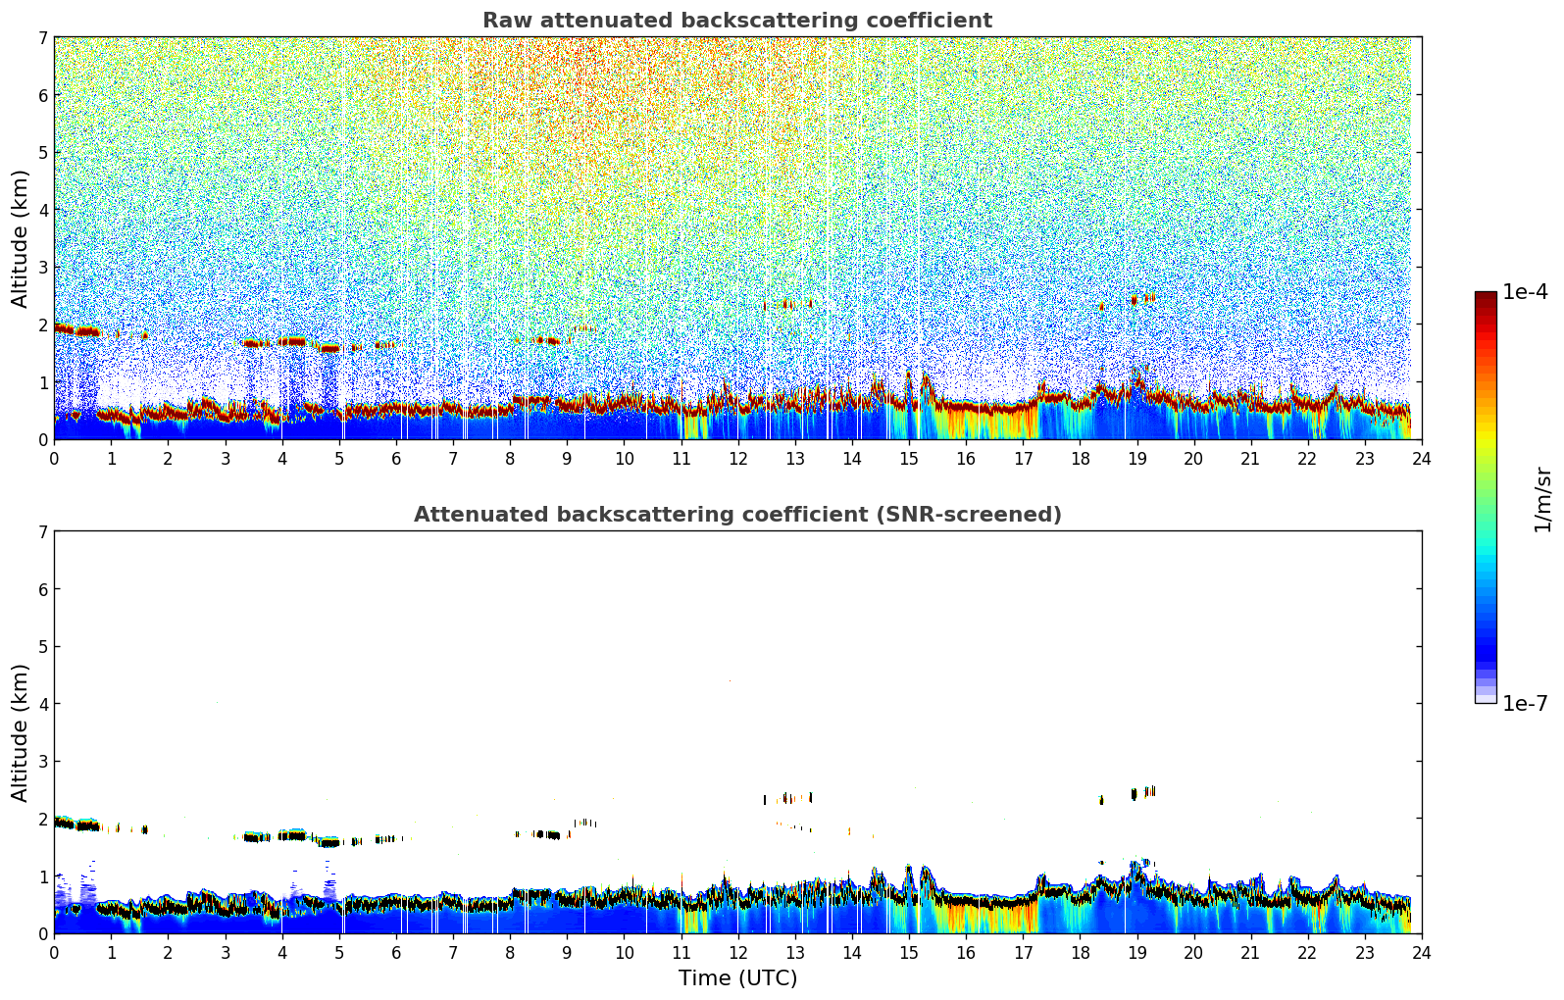1564x1000 pixels.
Task: Select the "1e-4" colorbar maximum label
Action: (x=1526, y=292)
